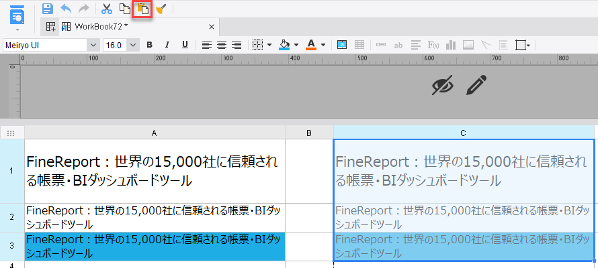598x268 pixels.
Task: Toggle bold formatting
Action: click(x=149, y=46)
